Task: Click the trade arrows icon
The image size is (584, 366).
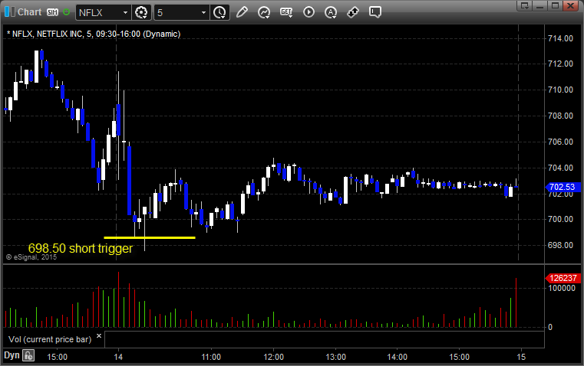Action: tap(353, 12)
